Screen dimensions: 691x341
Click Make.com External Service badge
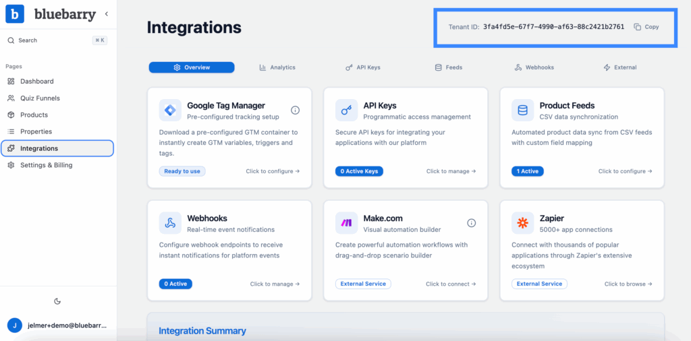coord(363,284)
